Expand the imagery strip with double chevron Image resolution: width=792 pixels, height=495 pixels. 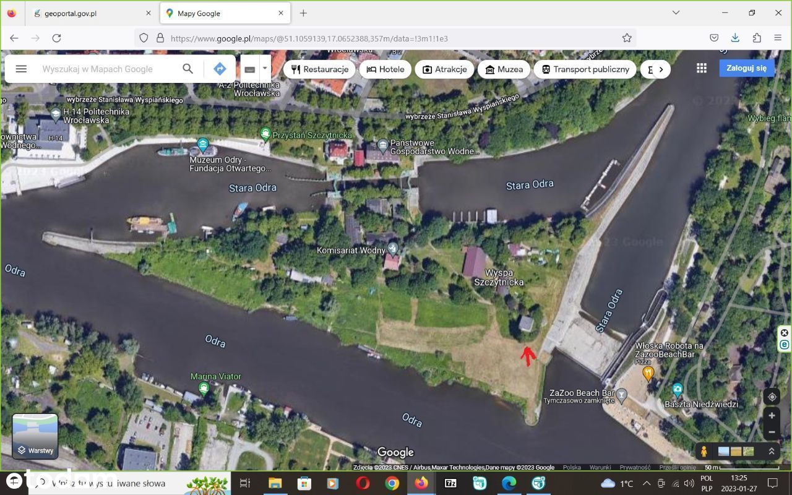tap(771, 451)
